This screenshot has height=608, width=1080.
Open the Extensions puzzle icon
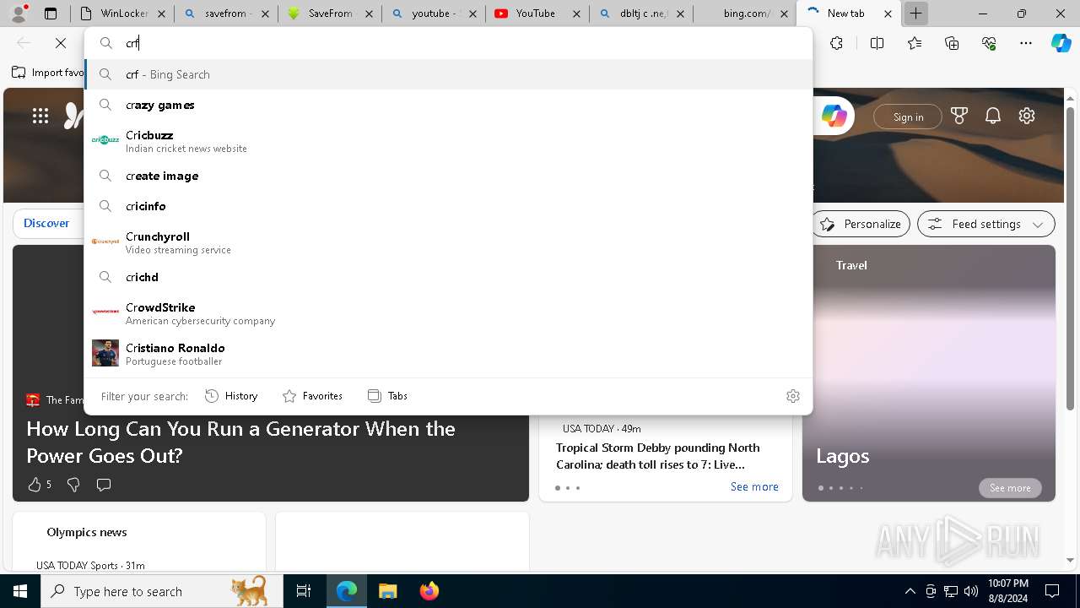[836, 43]
